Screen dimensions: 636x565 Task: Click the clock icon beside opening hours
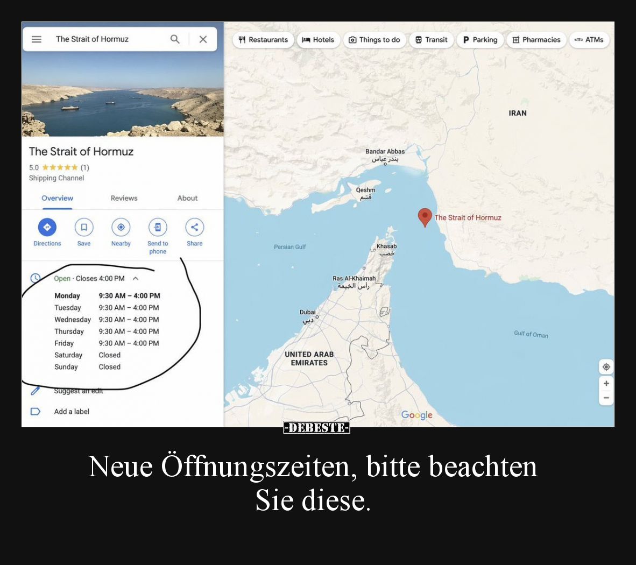[36, 278]
